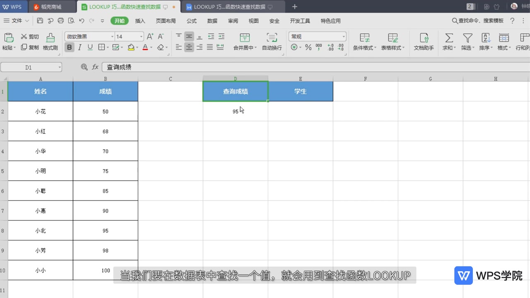Expand the borders dropdown arrow
The image size is (530, 298).
(x=108, y=48)
